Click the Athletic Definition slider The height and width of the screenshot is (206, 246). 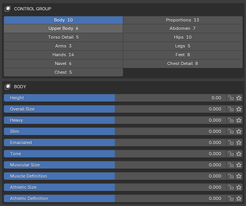click(115, 198)
